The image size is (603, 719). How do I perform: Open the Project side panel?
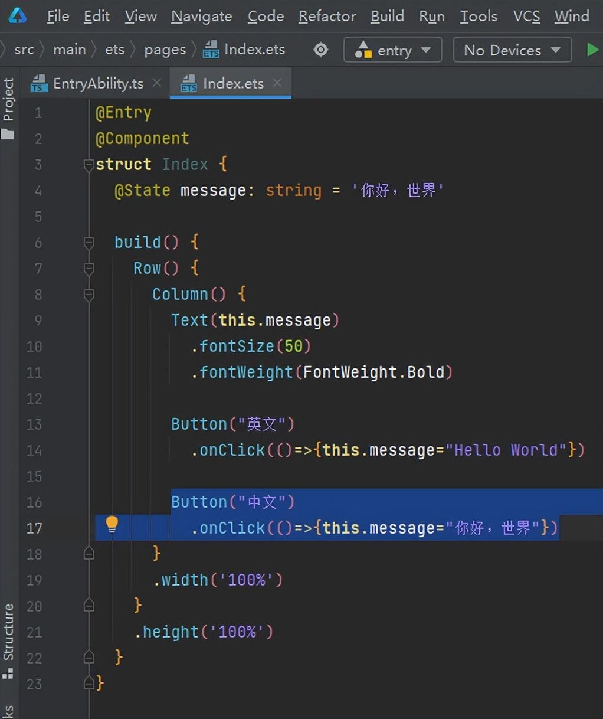8,107
